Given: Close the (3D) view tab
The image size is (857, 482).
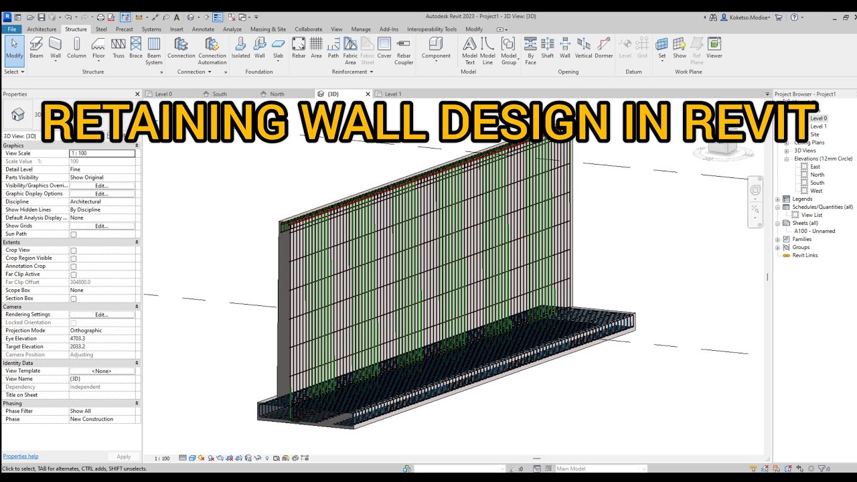Looking at the screenshot, I should pos(368,94).
